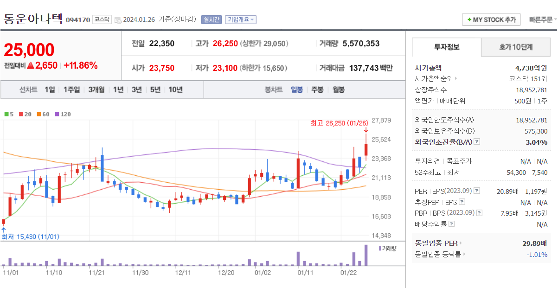Click the 코스닥 151위 rank value
The height and width of the screenshot is (288, 558).
(x=528, y=79)
